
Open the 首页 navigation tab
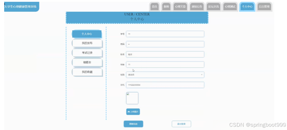click(155, 7)
